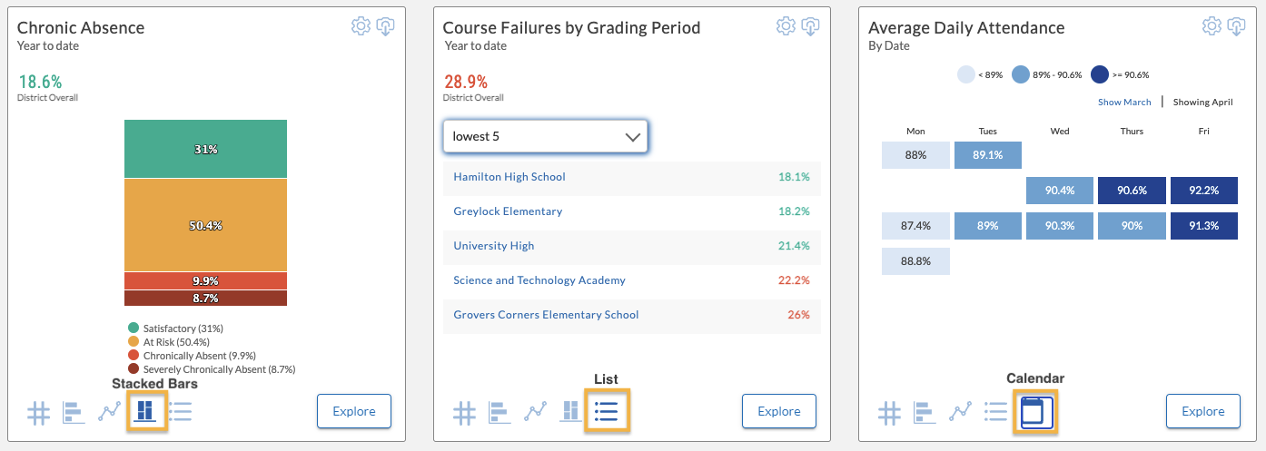Switch Attendance card to horizontal bar view
The width and height of the screenshot is (1266, 451).
(925, 413)
